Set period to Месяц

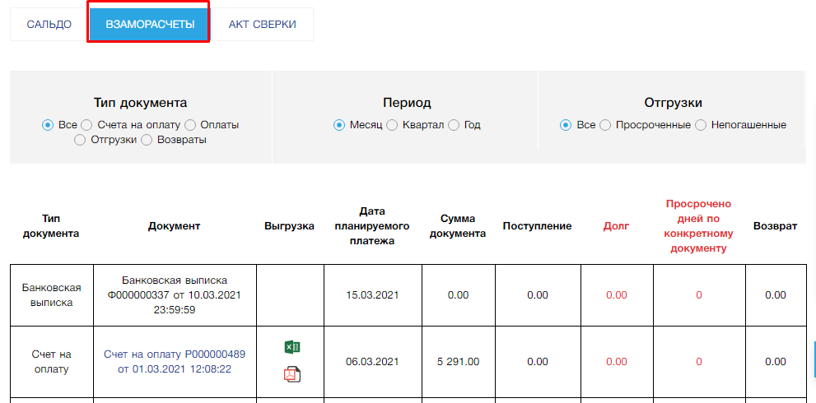click(x=339, y=125)
